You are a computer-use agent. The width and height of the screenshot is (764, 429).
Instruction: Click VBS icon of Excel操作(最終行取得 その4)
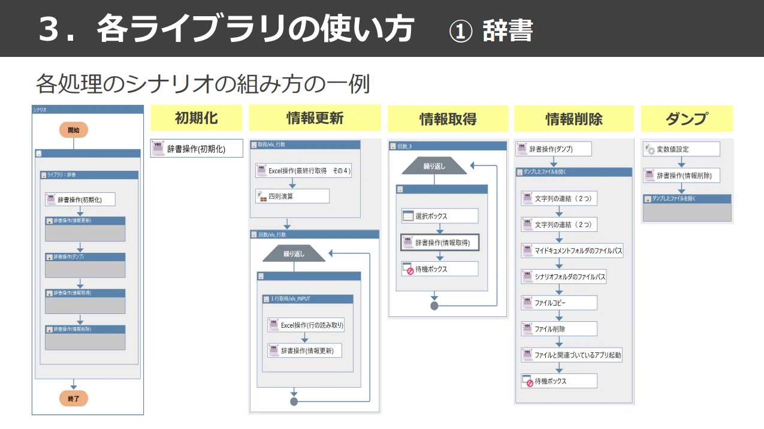click(261, 171)
